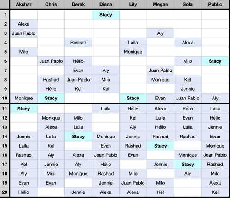This screenshot has height=198, width=230.
Task: Click row header number 10
Action: tap(5, 98)
